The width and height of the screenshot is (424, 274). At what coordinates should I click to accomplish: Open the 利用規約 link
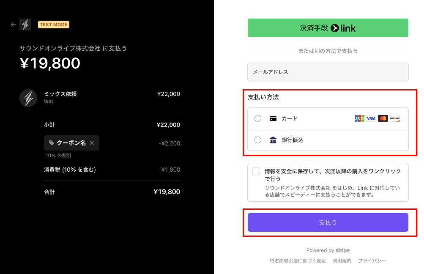point(342,261)
